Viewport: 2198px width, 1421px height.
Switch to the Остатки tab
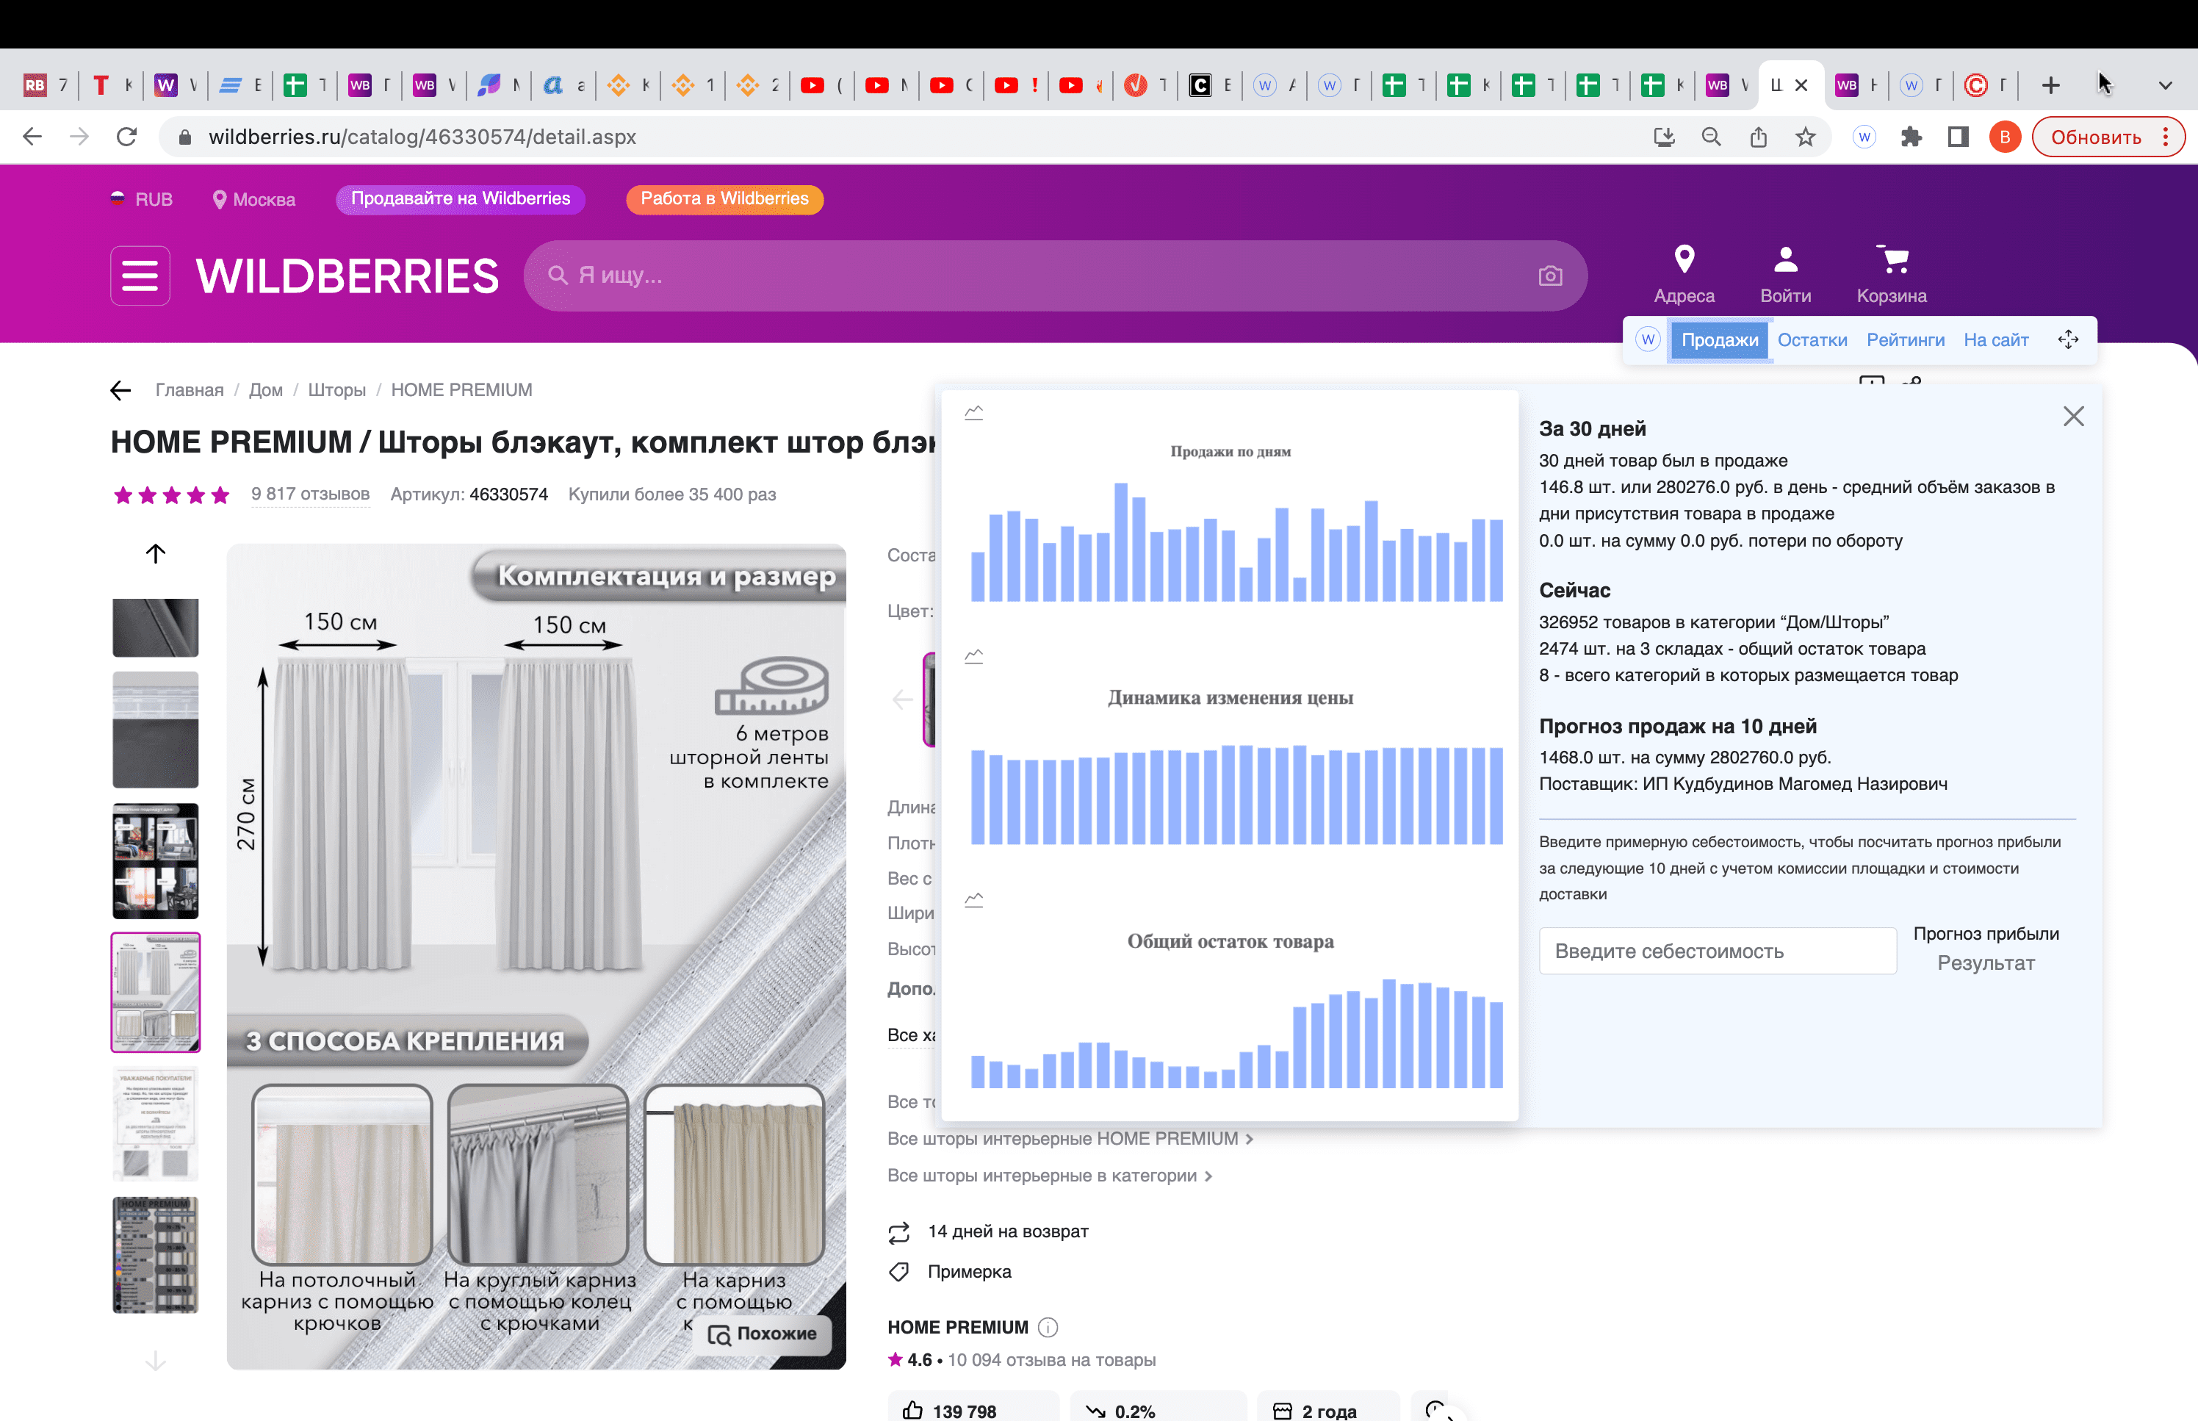point(1812,339)
